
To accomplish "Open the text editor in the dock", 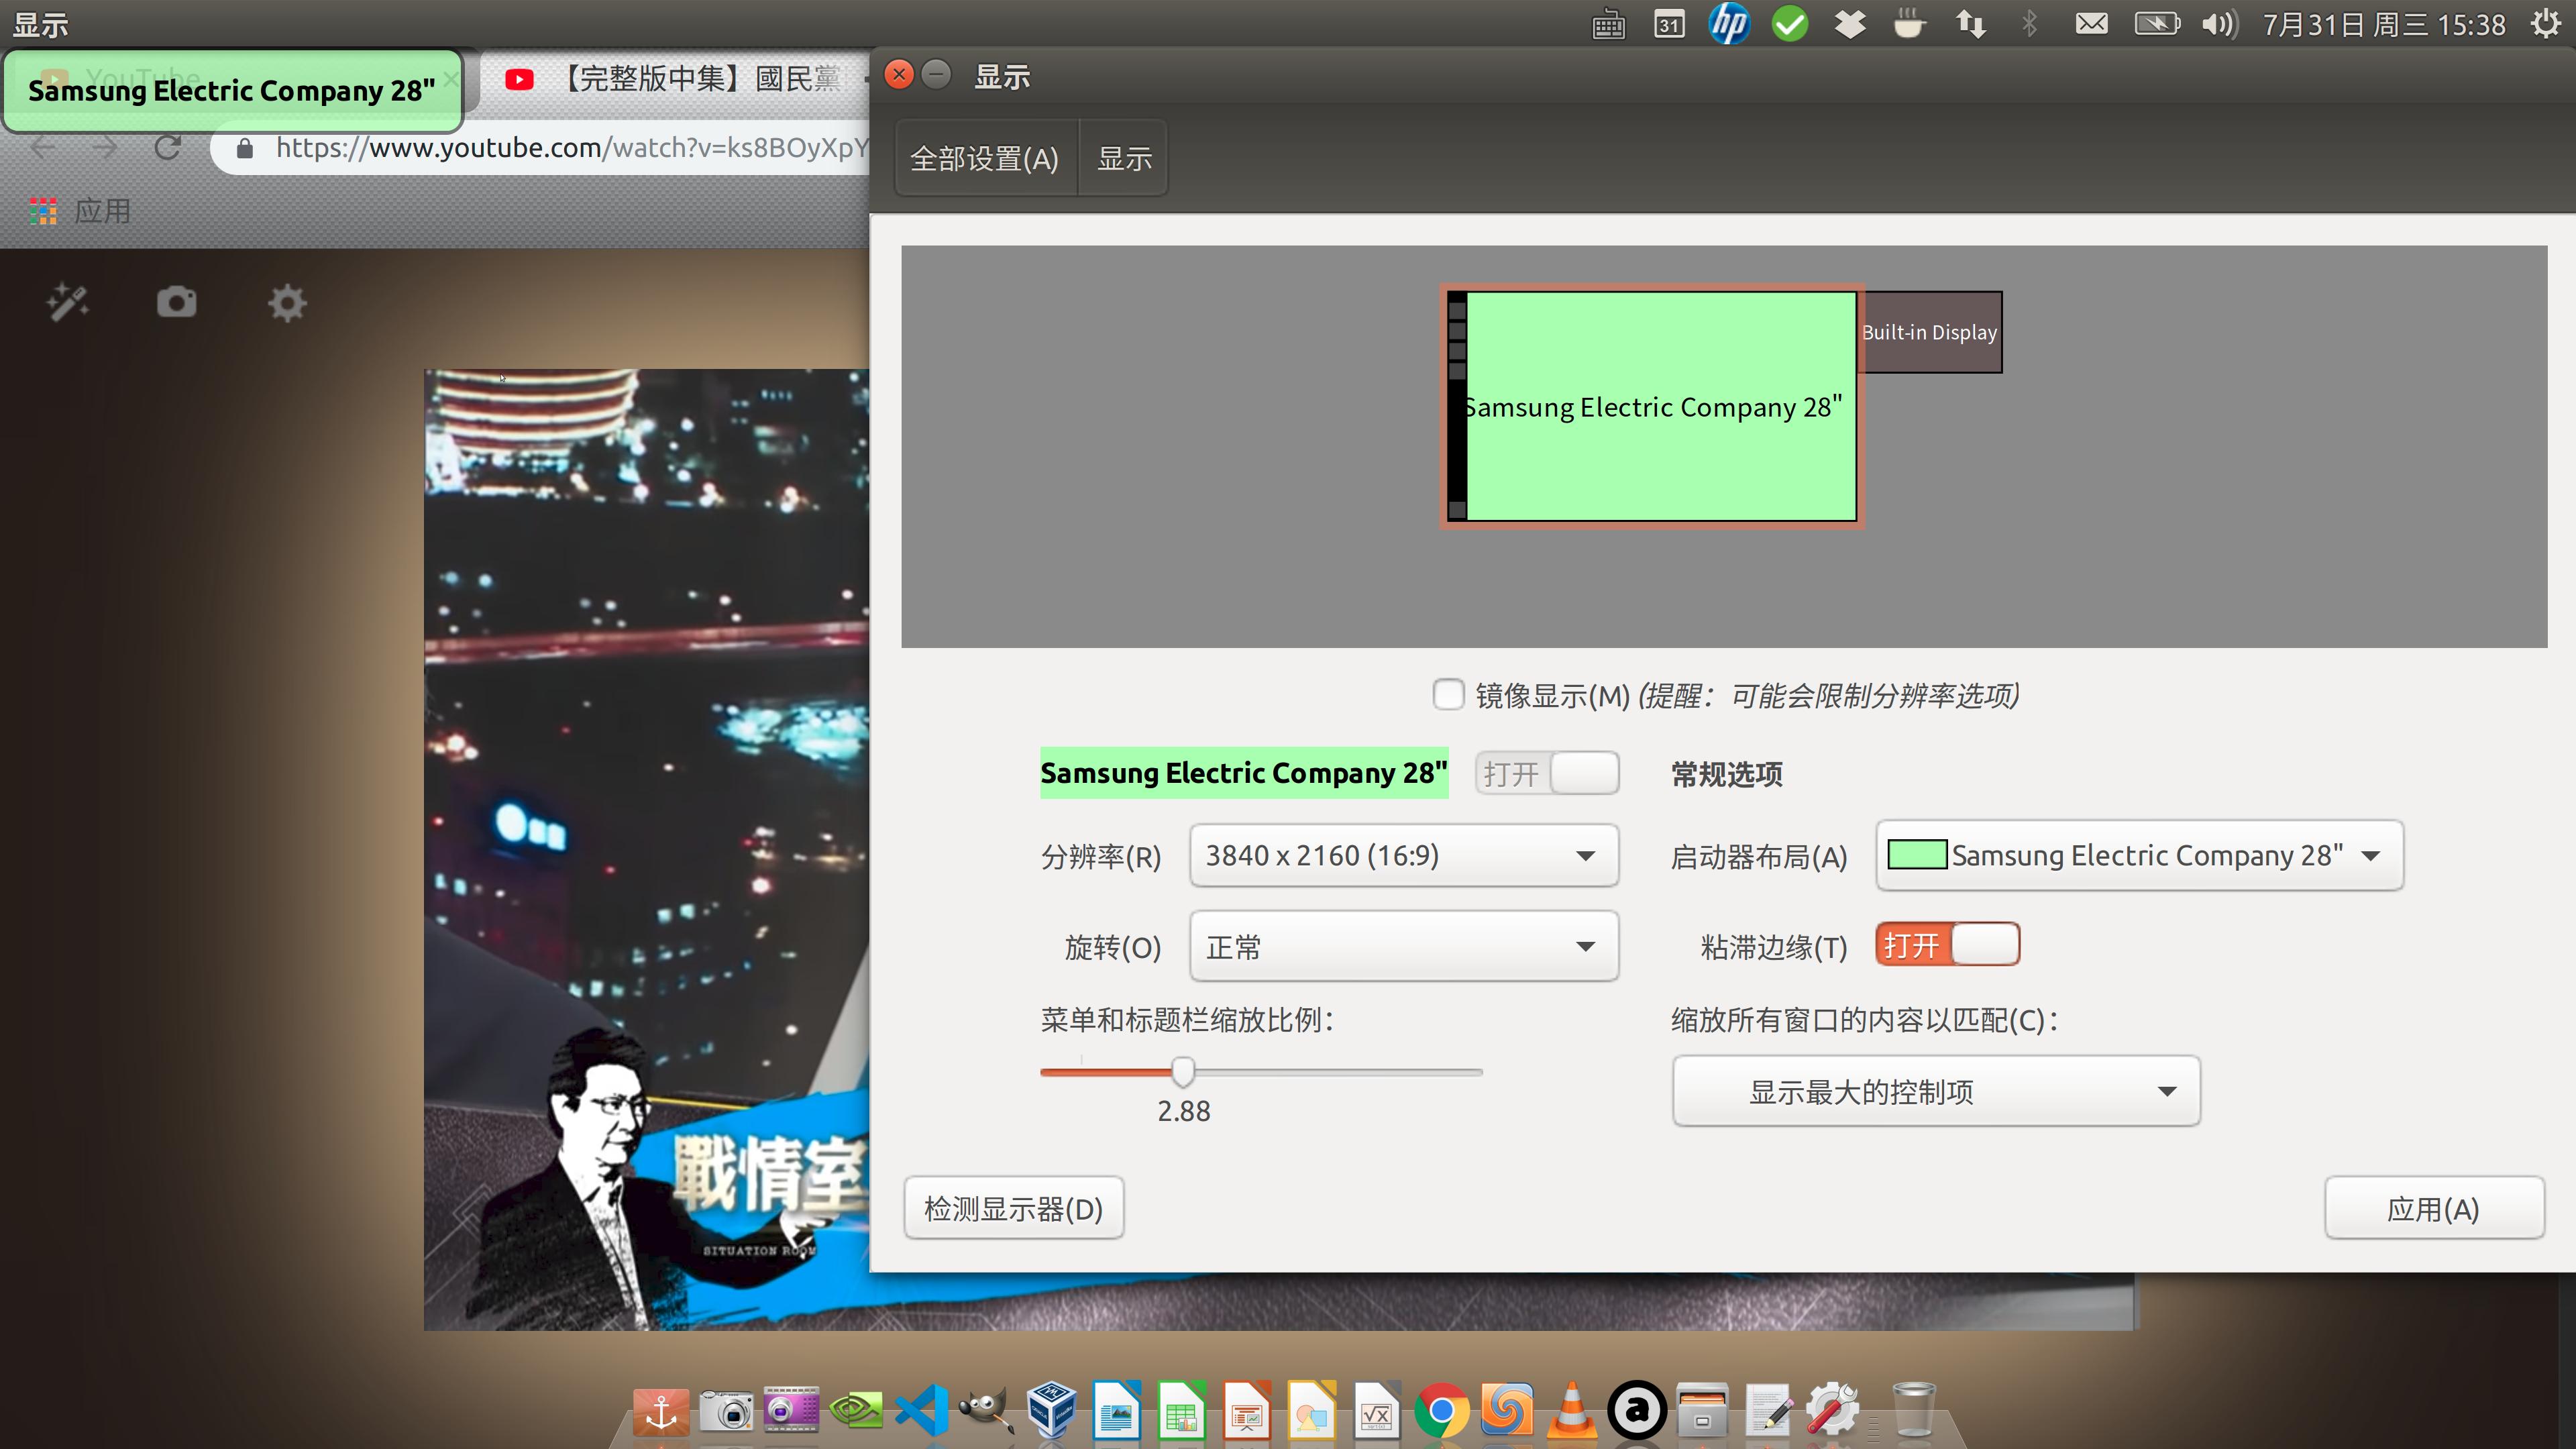I will 1770,1411.
